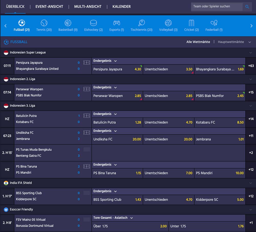Select the Cricket wicket icon
Image resolution: width=256 pixels, height=232 pixels.
point(191,23)
